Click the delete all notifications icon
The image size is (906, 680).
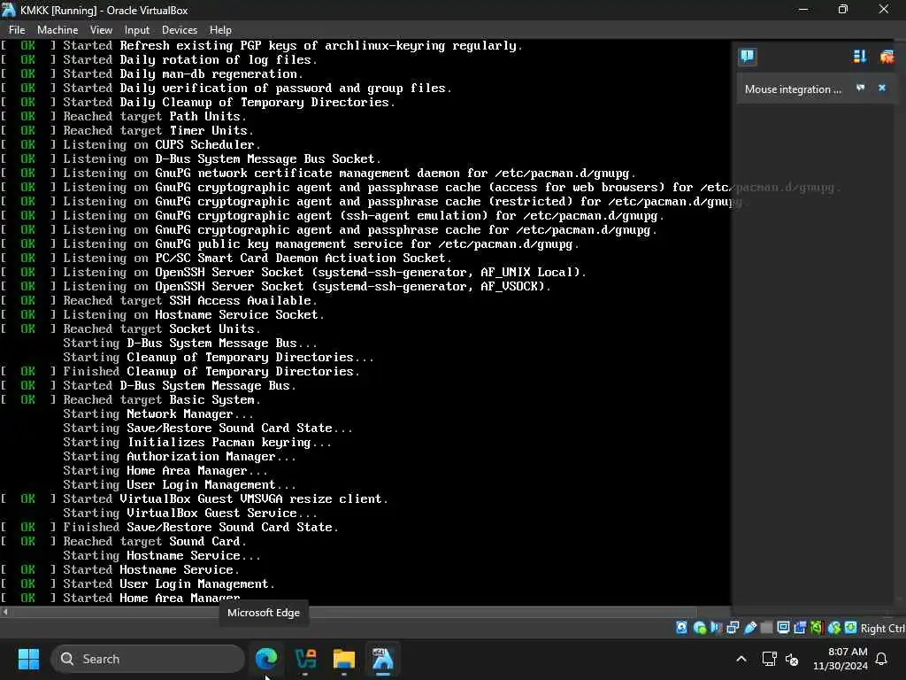pyautogui.click(x=887, y=56)
